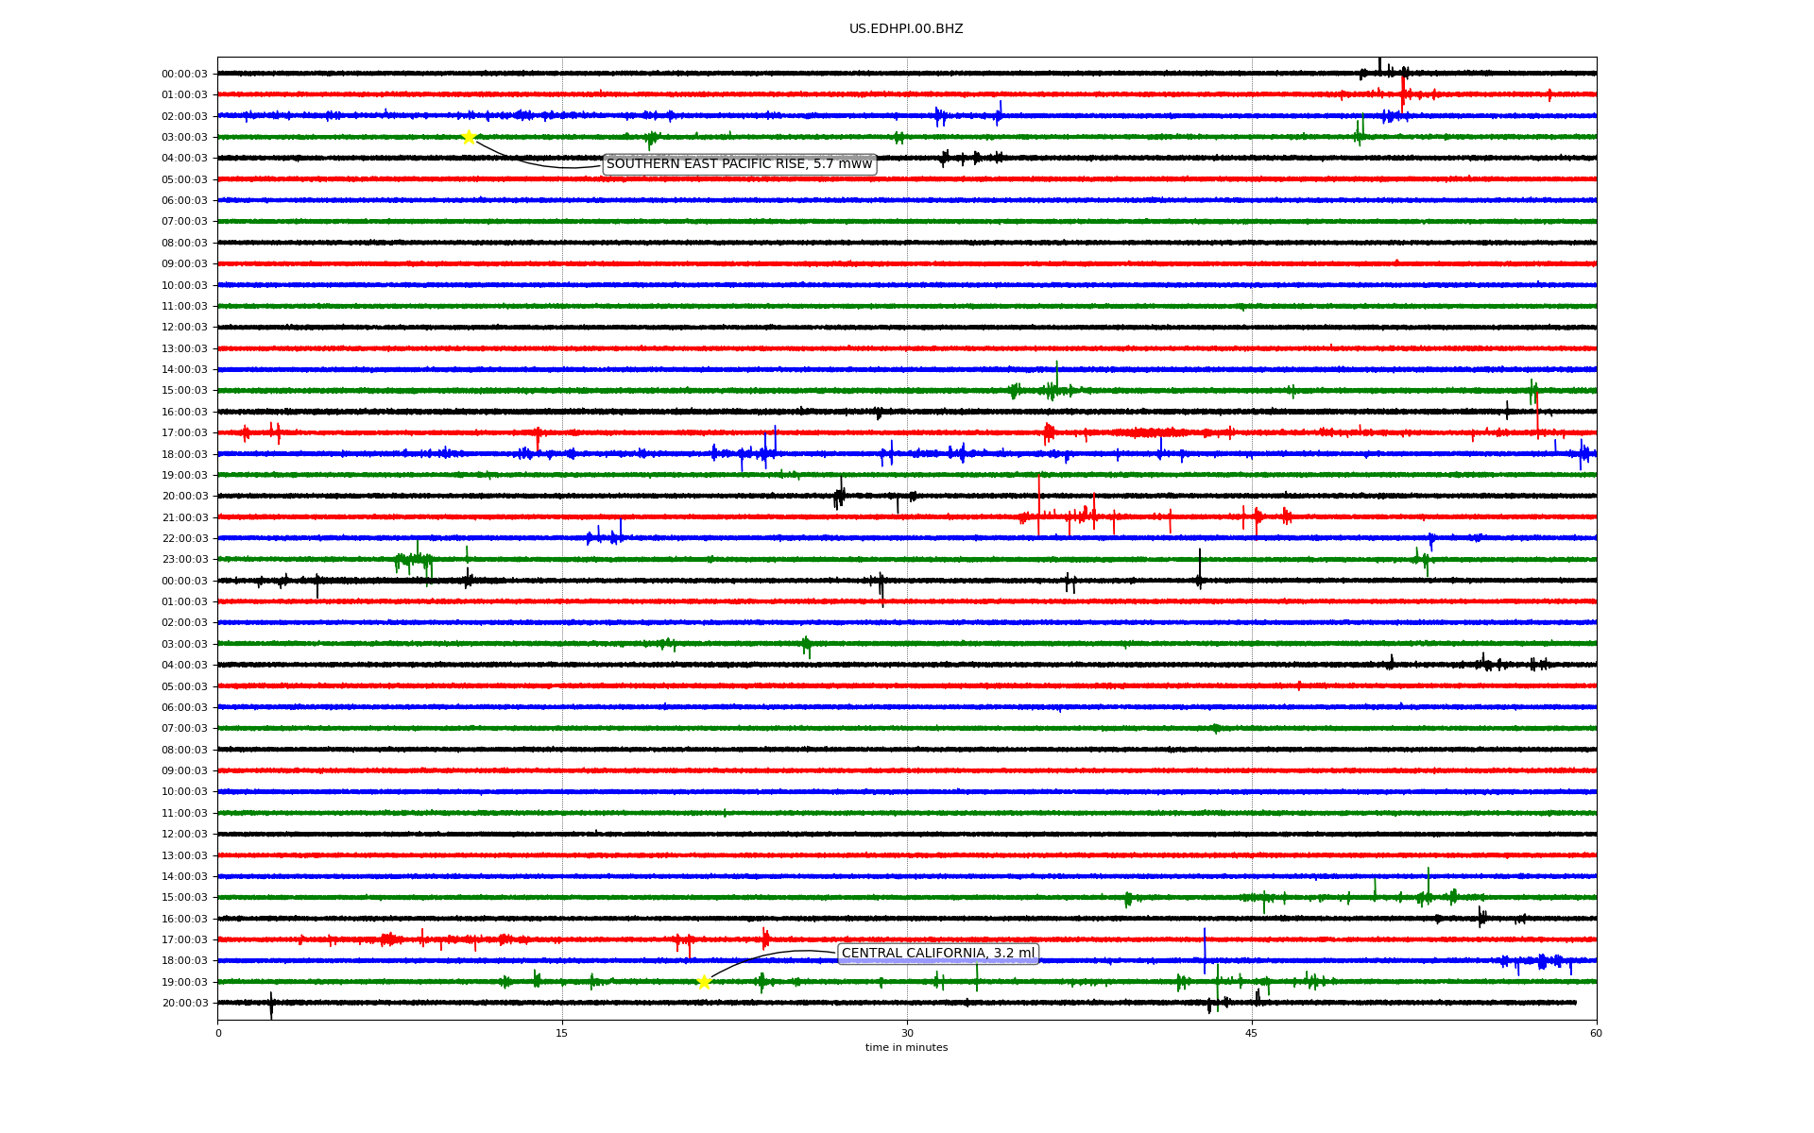Click the top row time label 00:00:03
This screenshot has width=1814, height=1133.
point(184,74)
